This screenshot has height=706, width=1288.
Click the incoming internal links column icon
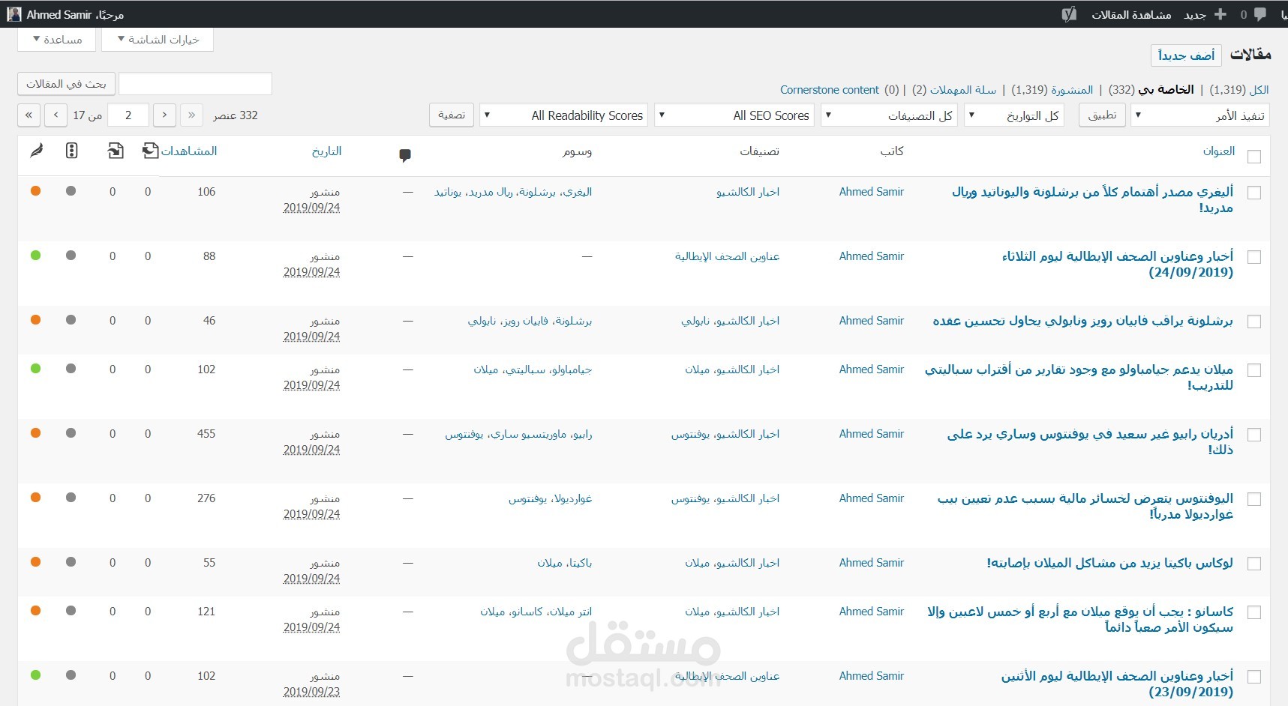point(116,151)
